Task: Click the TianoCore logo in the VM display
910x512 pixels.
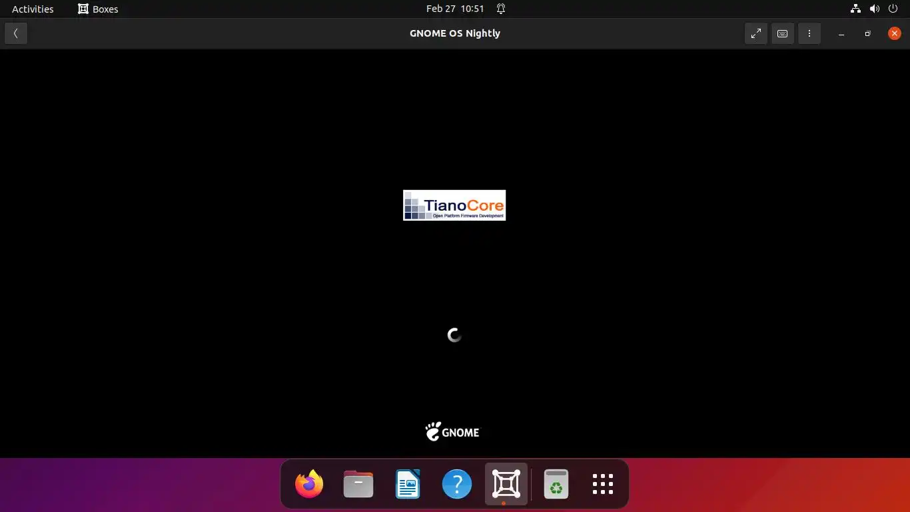Action: coord(454,205)
